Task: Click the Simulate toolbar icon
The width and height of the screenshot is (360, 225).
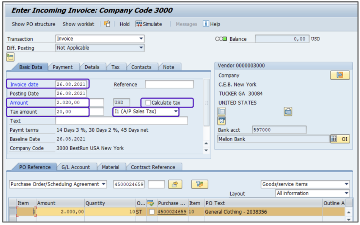Action: coord(139,24)
